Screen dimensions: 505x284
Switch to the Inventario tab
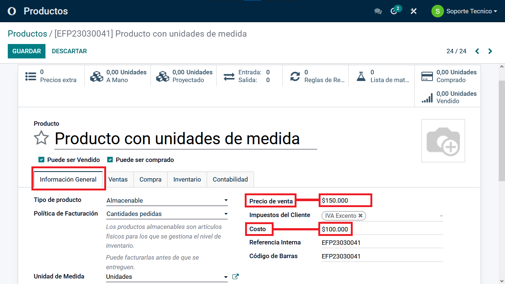tap(187, 179)
